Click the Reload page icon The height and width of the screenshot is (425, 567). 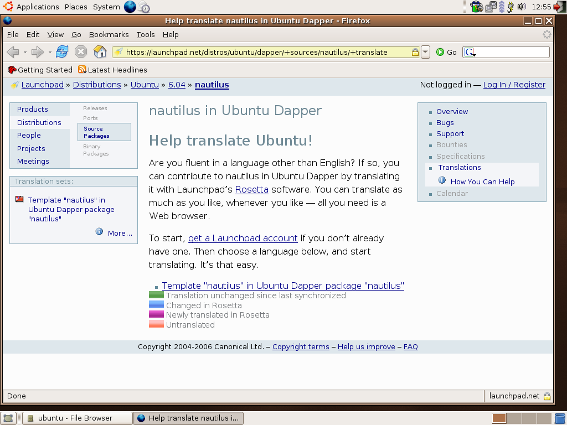point(62,52)
